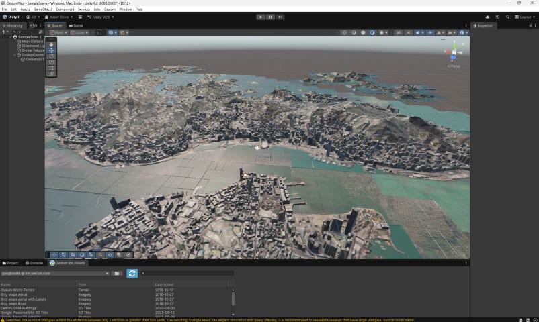Open the cloud services icon

coord(487,17)
